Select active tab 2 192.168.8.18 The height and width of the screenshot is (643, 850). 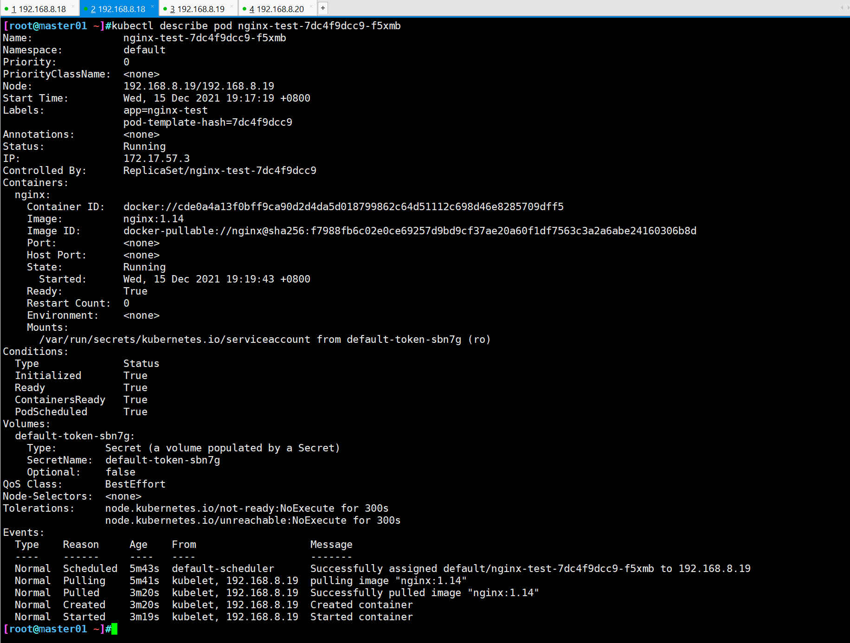[x=118, y=9]
